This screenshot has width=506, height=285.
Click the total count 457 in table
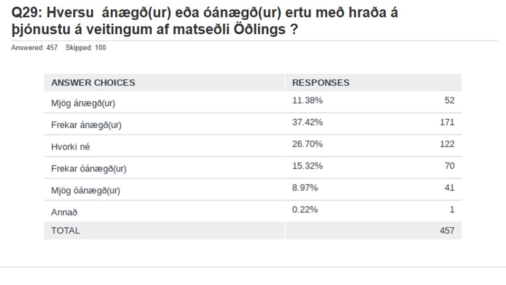[x=447, y=231]
